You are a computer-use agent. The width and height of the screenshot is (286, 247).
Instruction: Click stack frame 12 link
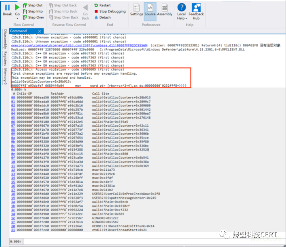point(13,170)
